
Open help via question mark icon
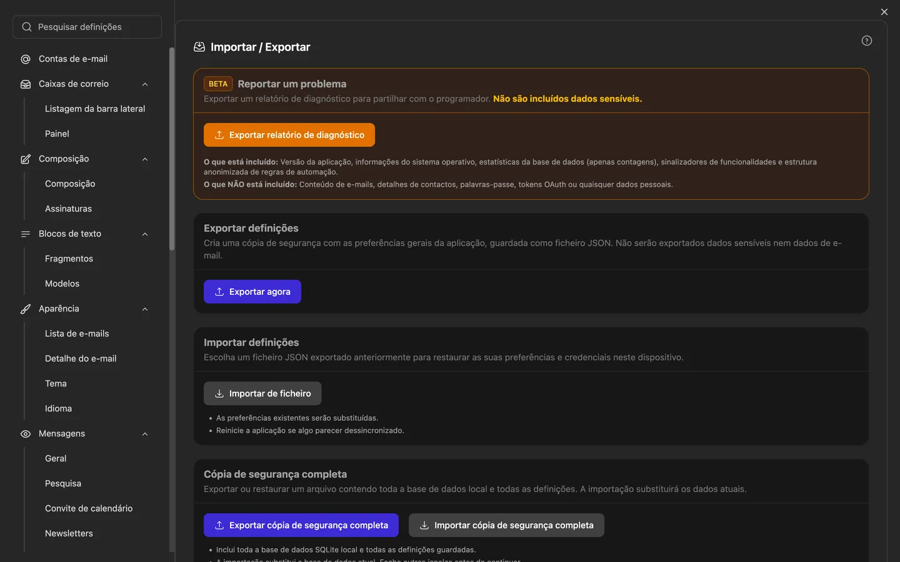click(x=867, y=41)
